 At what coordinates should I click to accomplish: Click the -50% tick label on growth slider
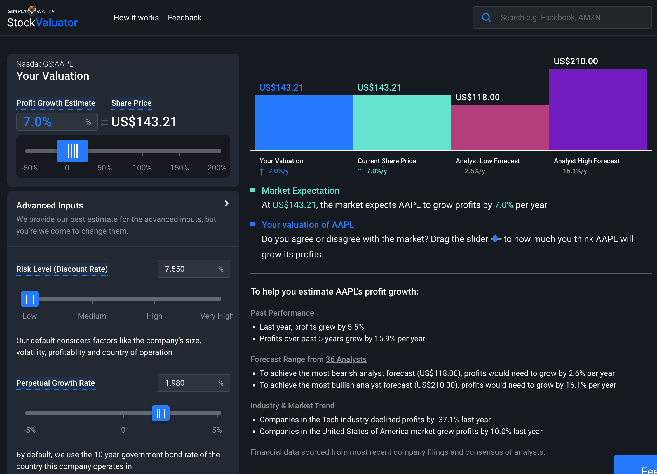(x=30, y=168)
